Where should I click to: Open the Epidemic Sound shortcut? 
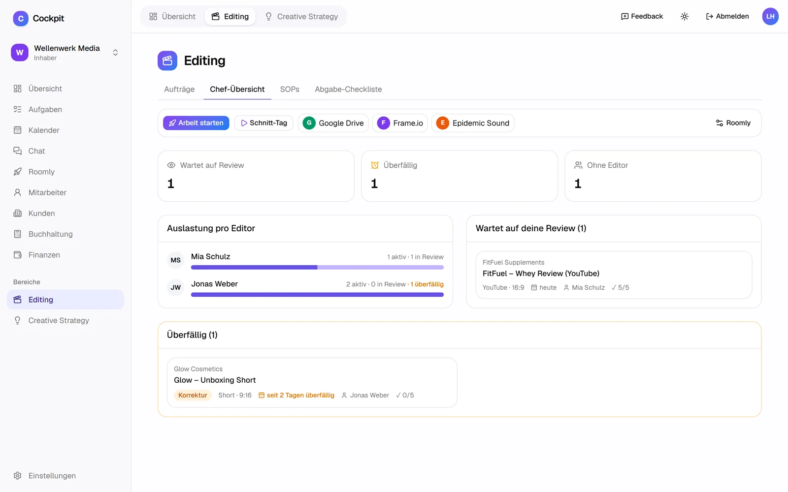coord(473,123)
